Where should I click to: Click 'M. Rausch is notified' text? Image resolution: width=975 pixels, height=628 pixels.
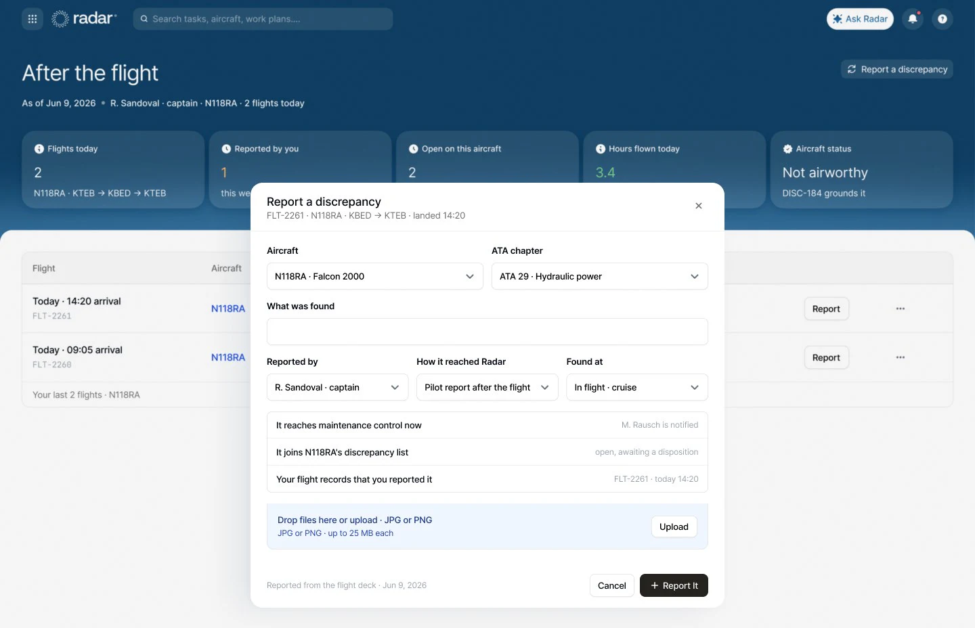[660, 425]
